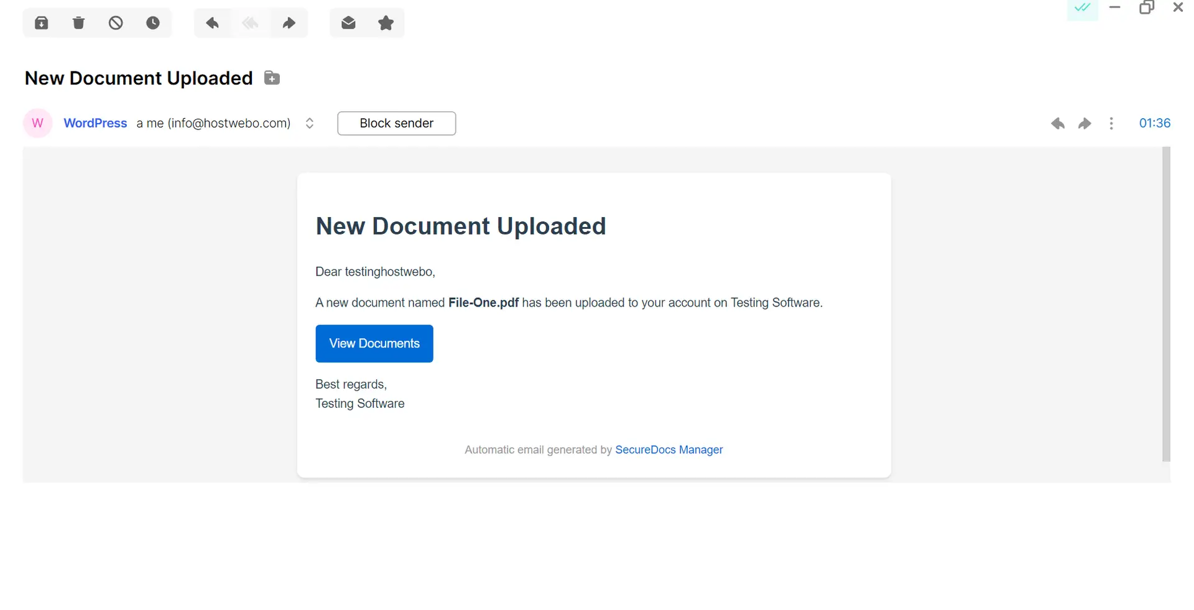Viewport: 1194px width, 610px height.
Task: Click the Block sender button
Action: click(x=396, y=123)
